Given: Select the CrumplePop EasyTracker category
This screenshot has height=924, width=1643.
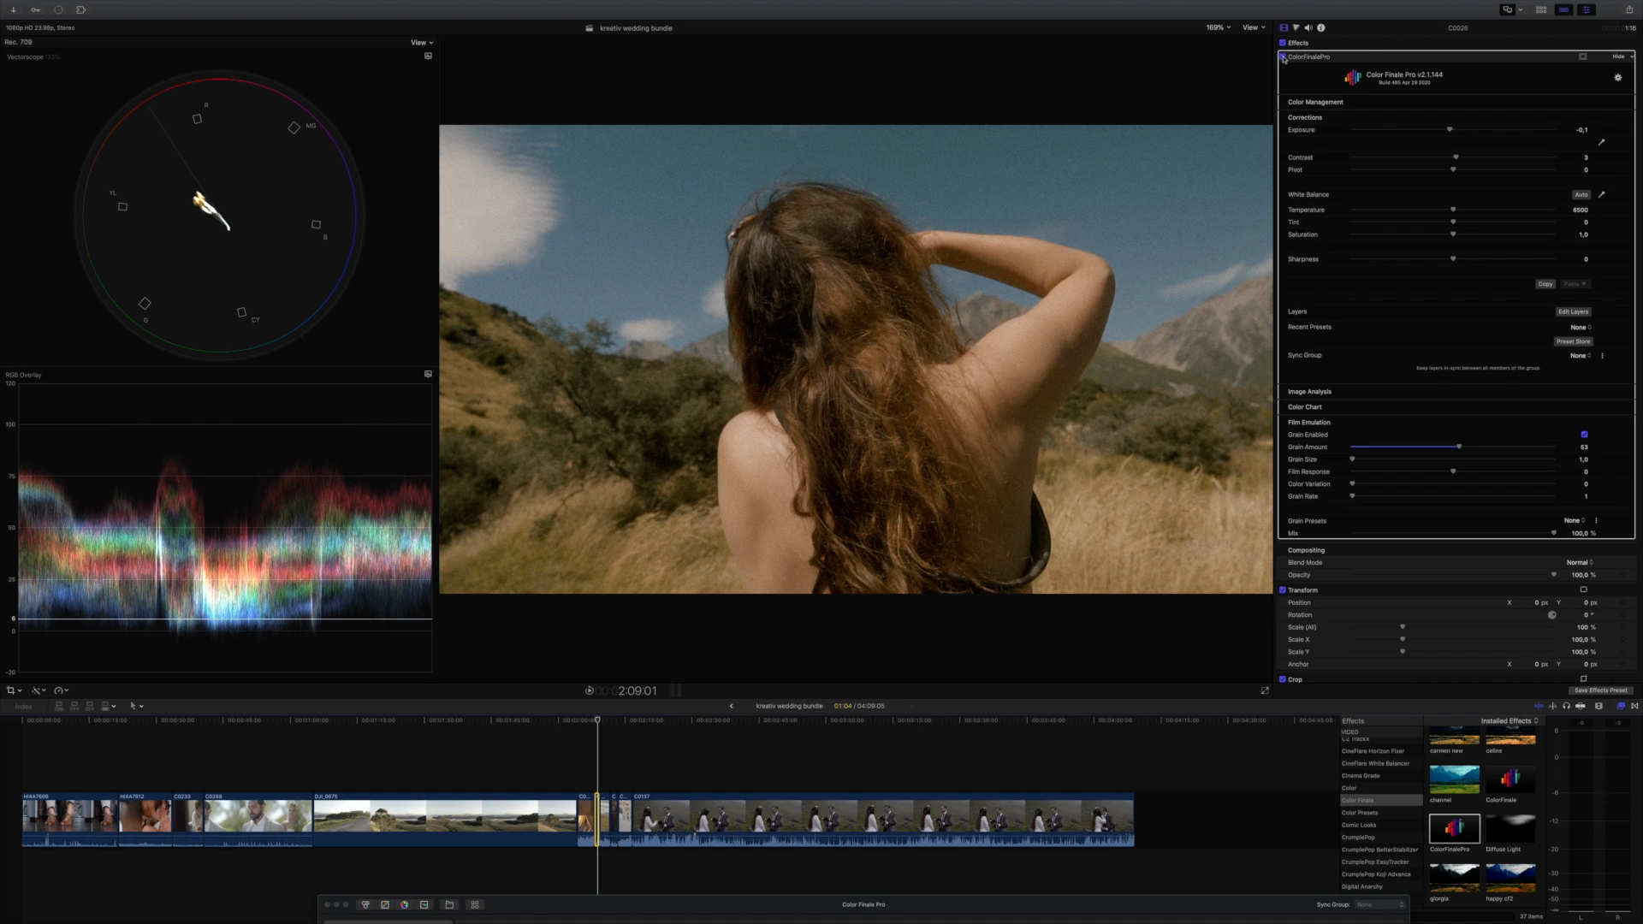Looking at the screenshot, I should tap(1376, 862).
